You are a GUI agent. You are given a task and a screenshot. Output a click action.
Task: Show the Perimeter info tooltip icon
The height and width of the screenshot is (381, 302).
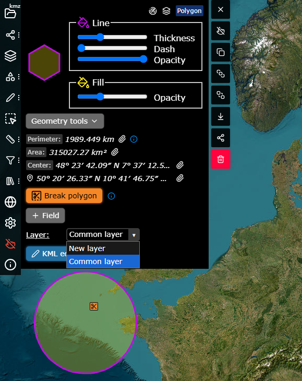coord(134,139)
